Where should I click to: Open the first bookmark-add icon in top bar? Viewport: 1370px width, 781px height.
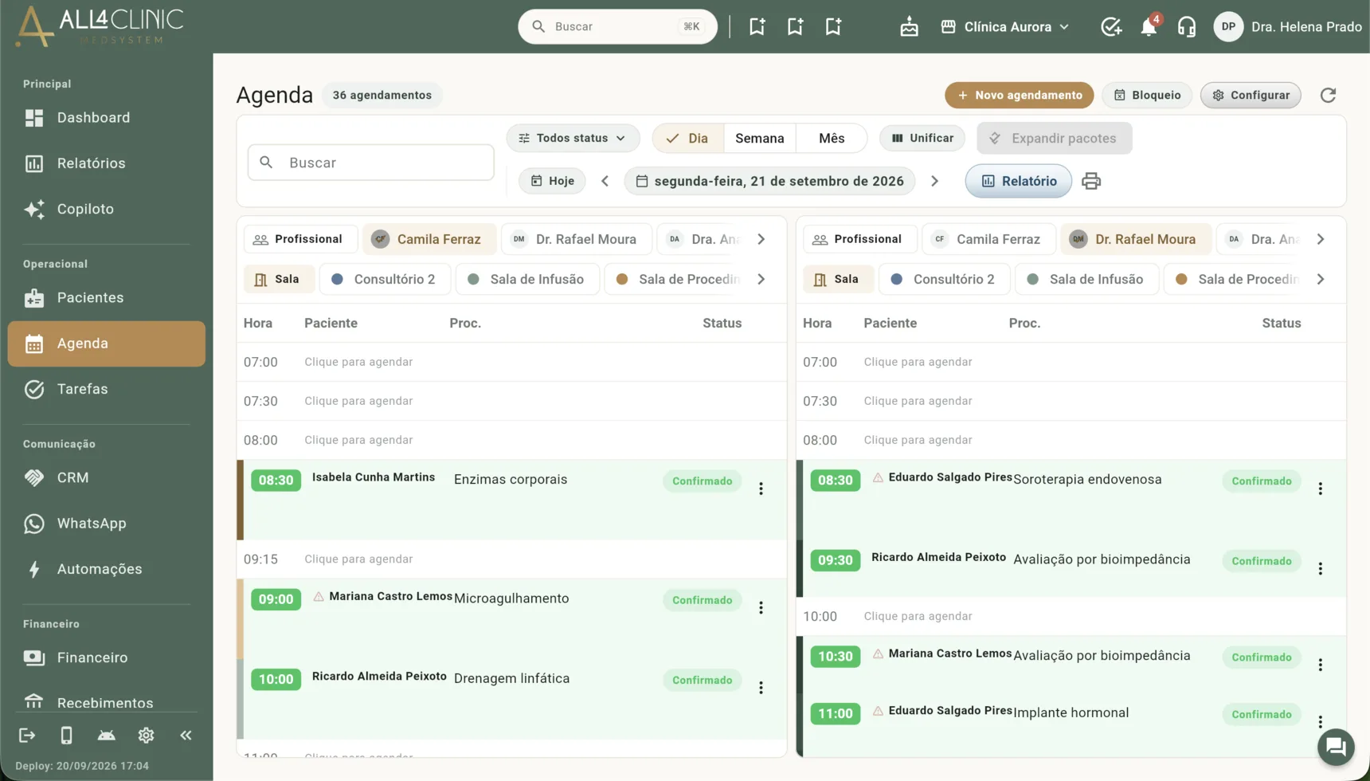point(757,26)
